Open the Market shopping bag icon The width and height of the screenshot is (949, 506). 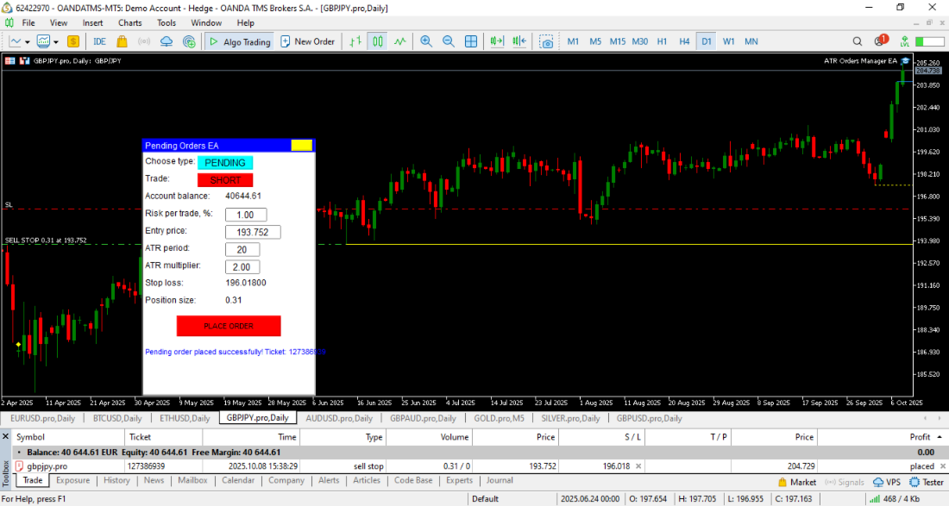pos(122,41)
